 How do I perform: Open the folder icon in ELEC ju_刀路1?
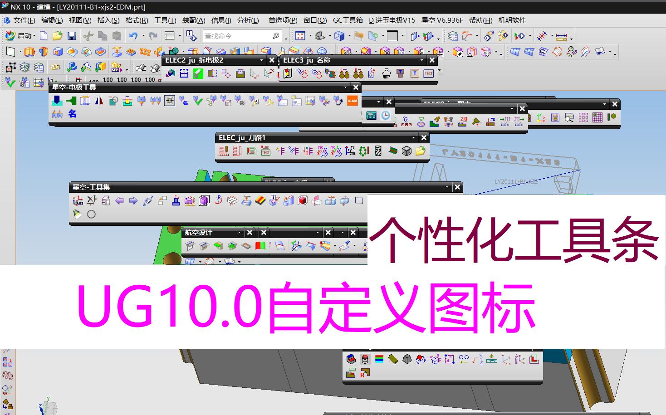click(x=421, y=151)
